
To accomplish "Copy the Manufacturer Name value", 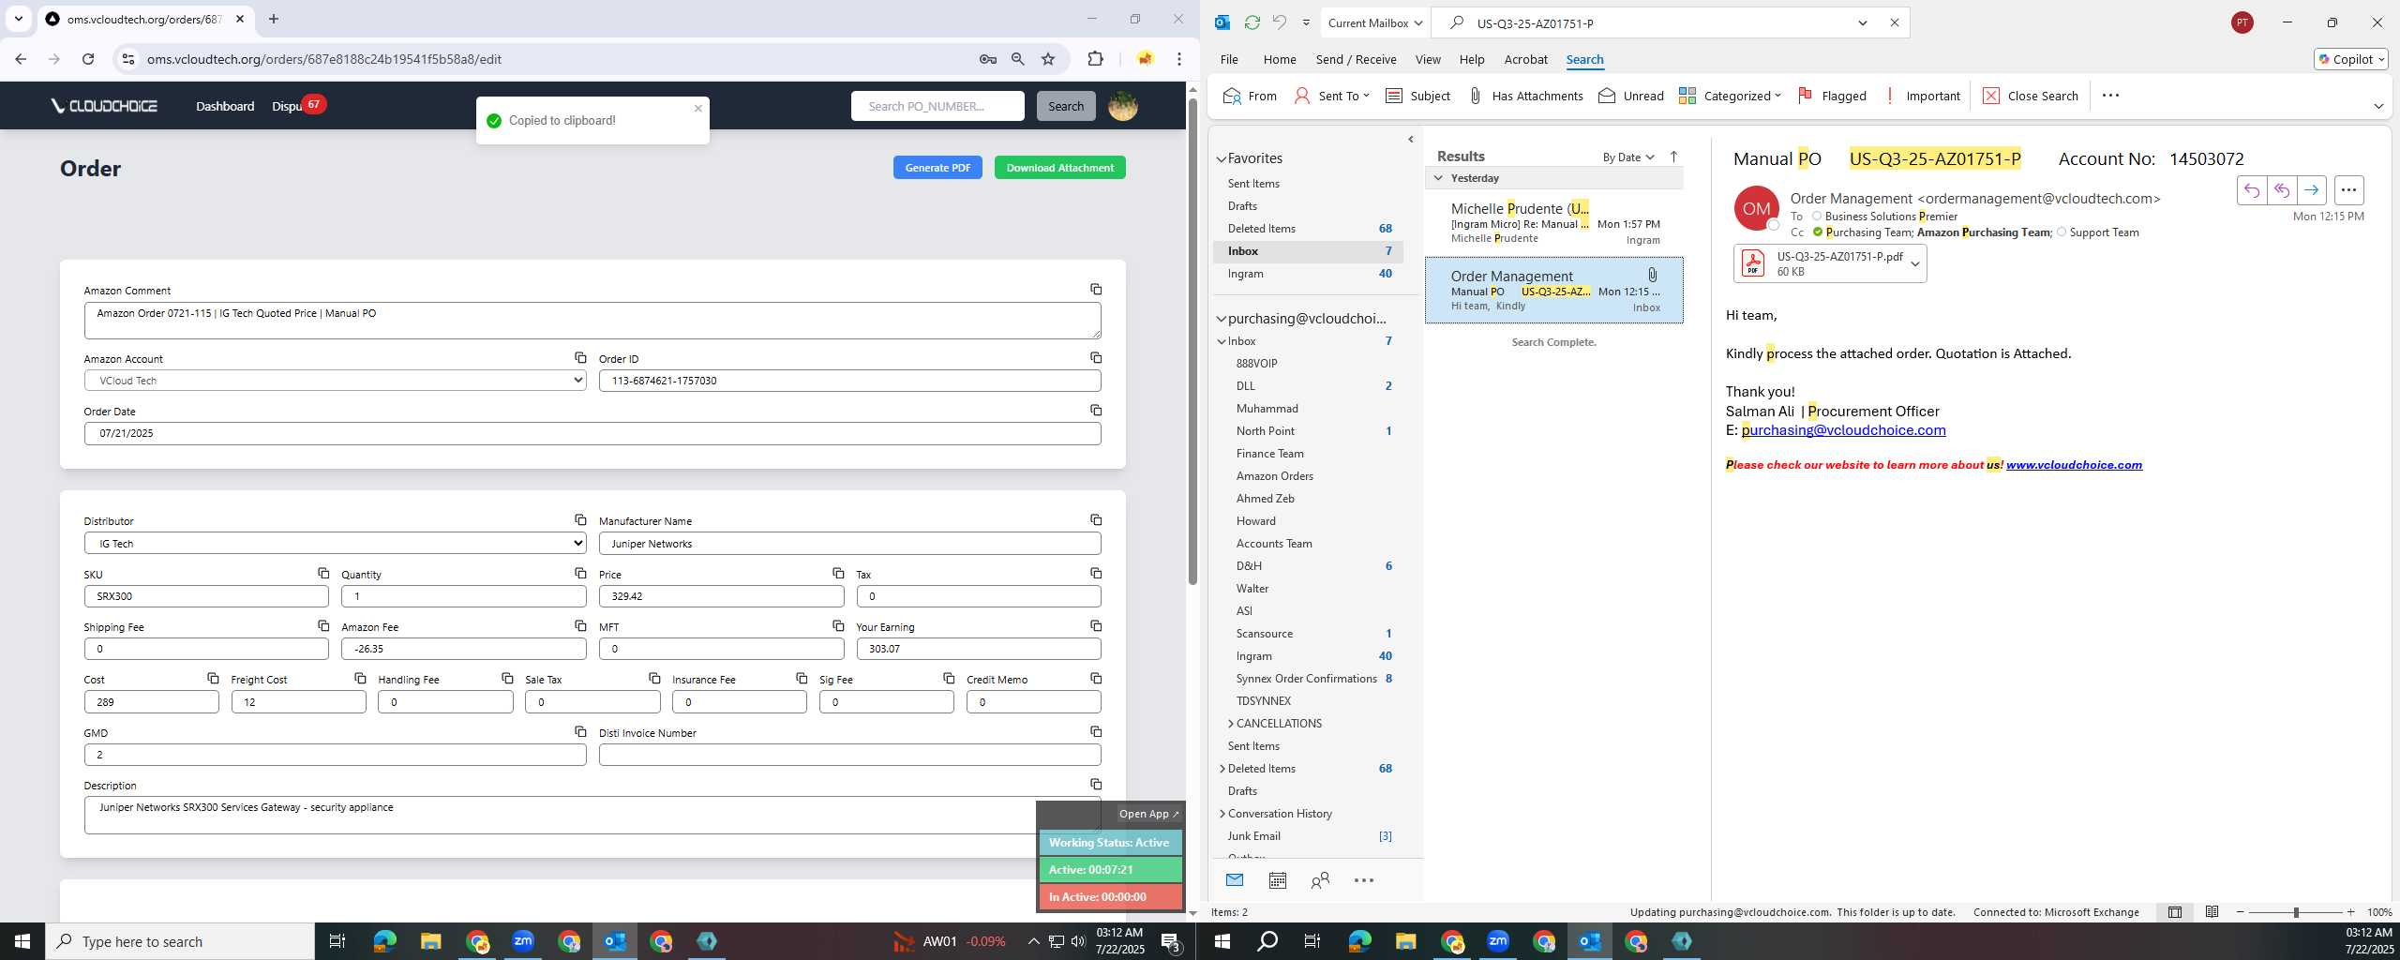I will [x=1095, y=519].
